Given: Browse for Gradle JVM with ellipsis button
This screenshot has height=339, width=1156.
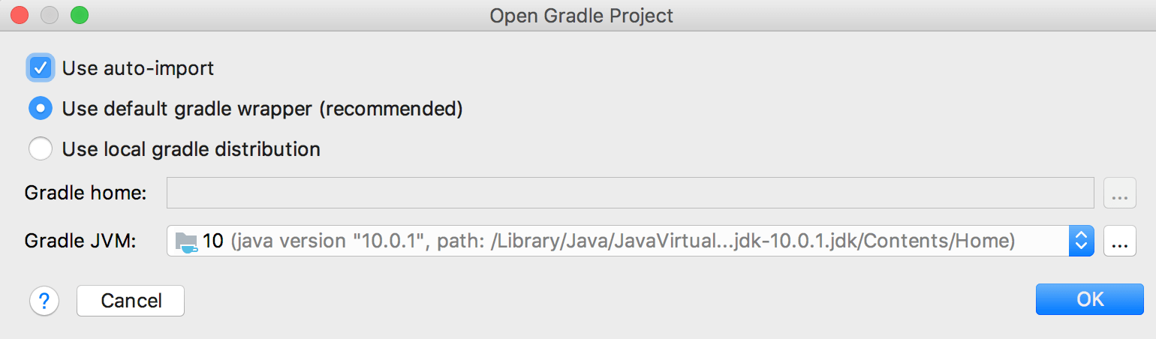Looking at the screenshot, I should click(1119, 241).
